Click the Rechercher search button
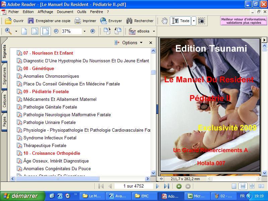 (x=140, y=21)
